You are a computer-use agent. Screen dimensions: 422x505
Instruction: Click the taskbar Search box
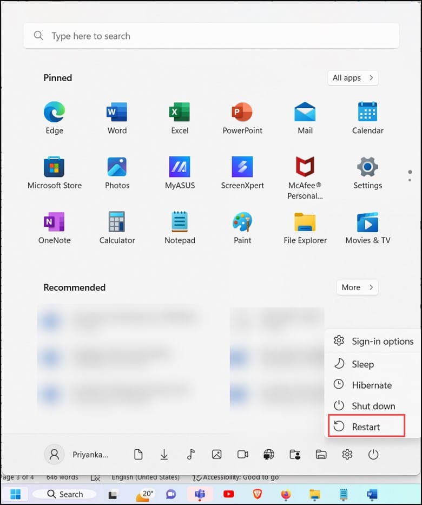coord(64,494)
